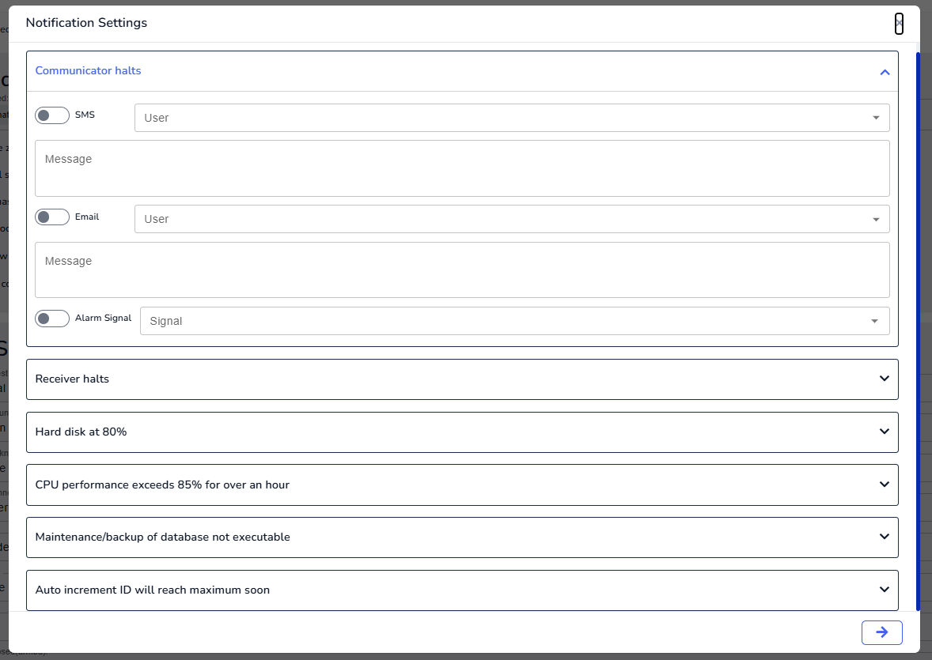This screenshot has width=932, height=660.
Task: Turn on the Email notification toggle
Action: pyautogui.click(x=52, y=217)
